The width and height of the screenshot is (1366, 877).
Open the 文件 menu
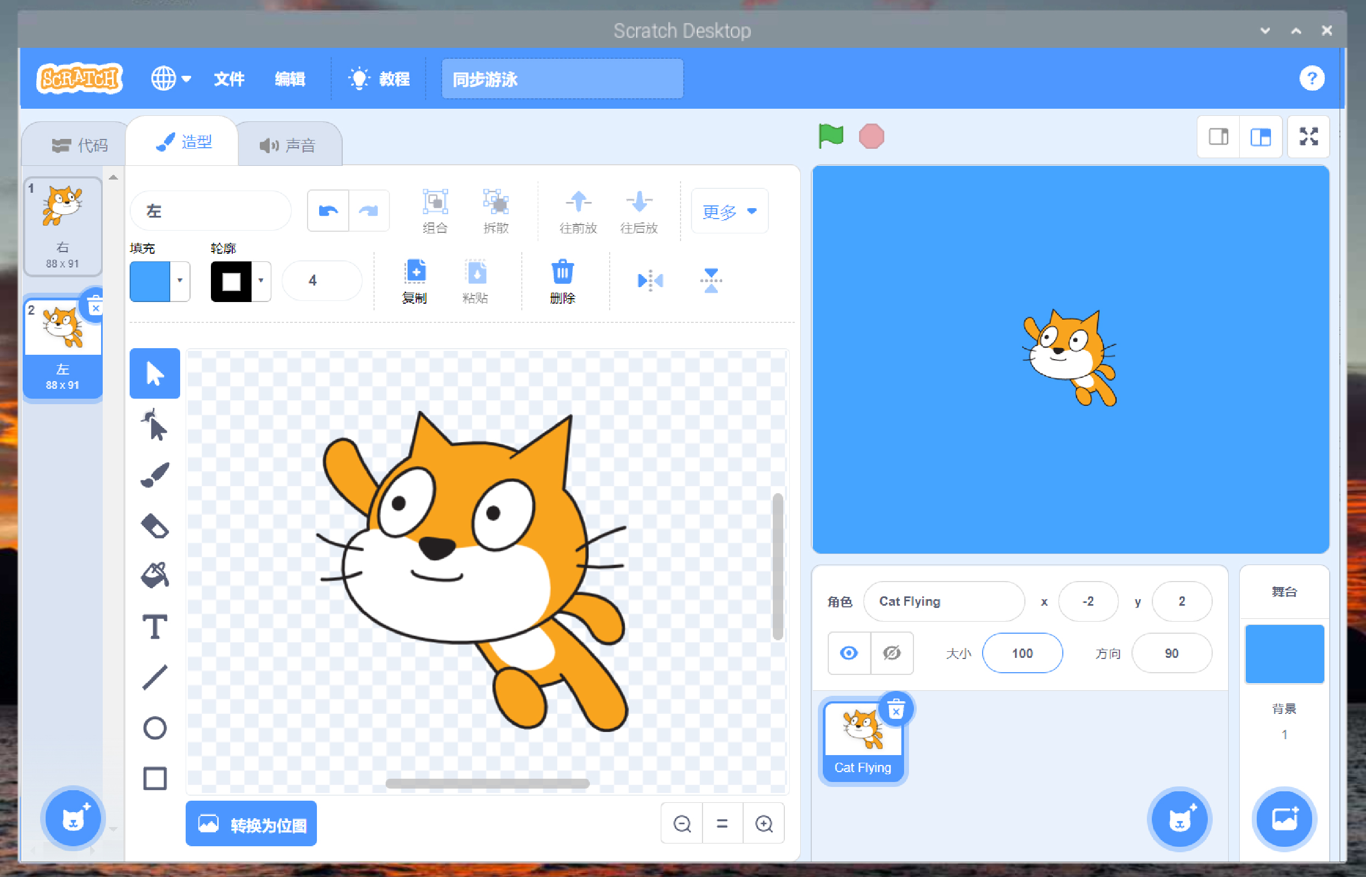[x=229, y=79]
